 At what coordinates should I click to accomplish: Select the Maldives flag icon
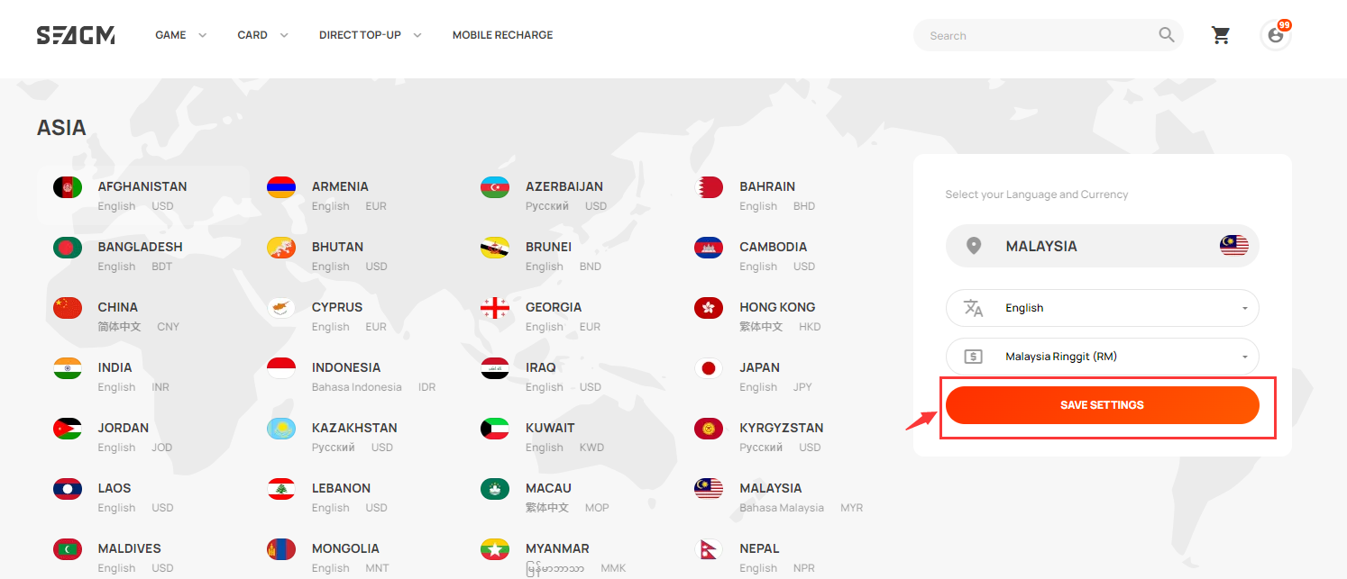click(x=68, y=549)
